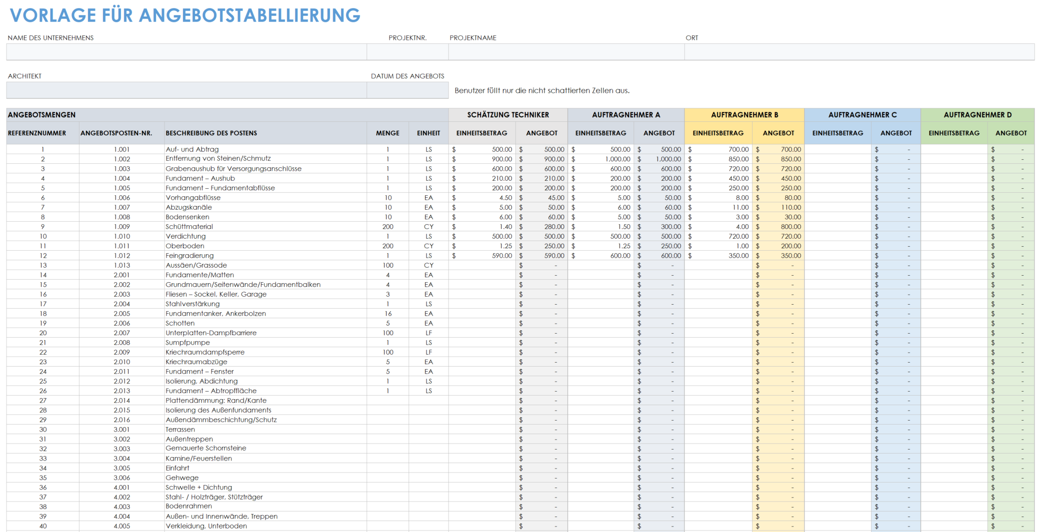
Task: Click the 'Fundament – Fundamentabflüsse' cell
Action: pyautogui.click(x=265, y=188)
